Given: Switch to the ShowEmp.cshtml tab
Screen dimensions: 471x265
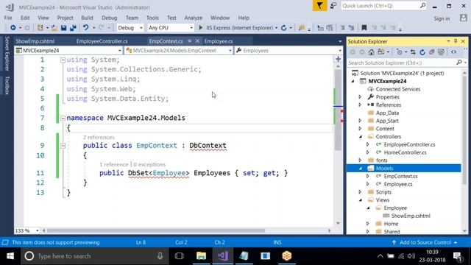Looking at the screenshot, I should pyautogui.click(x=35, y=41).
